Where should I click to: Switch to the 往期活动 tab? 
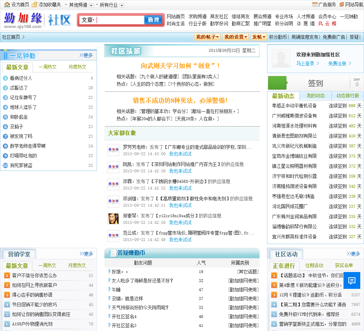[314, 265]
